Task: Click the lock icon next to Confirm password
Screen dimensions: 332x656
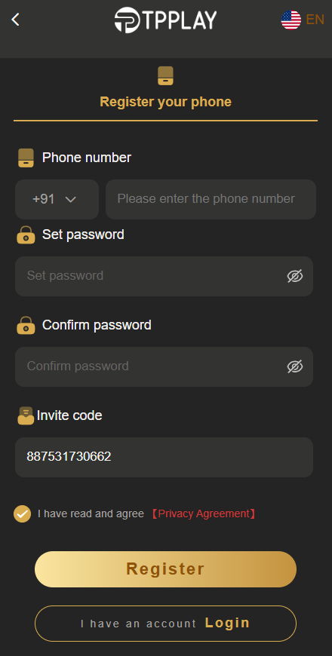Action: click(x=26, y=325)
